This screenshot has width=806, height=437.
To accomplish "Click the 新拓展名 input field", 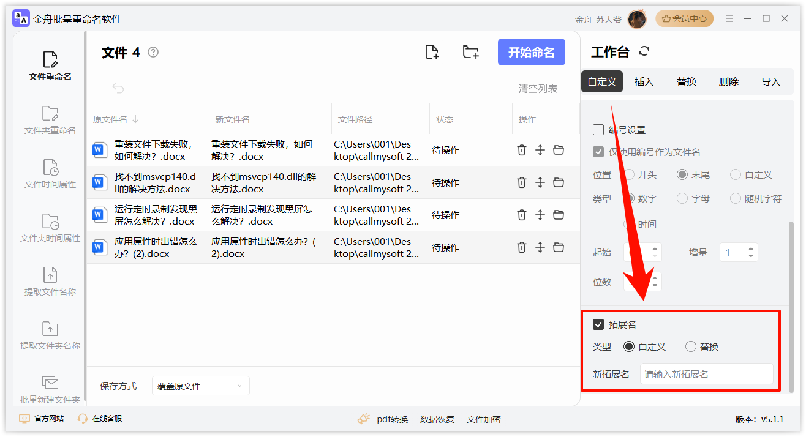I will [x=707, y=373].
